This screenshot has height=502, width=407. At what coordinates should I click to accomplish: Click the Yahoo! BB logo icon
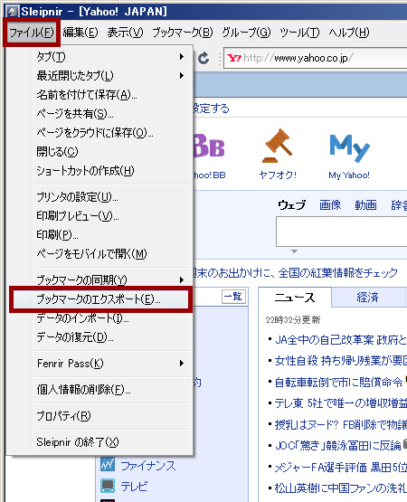209,147
